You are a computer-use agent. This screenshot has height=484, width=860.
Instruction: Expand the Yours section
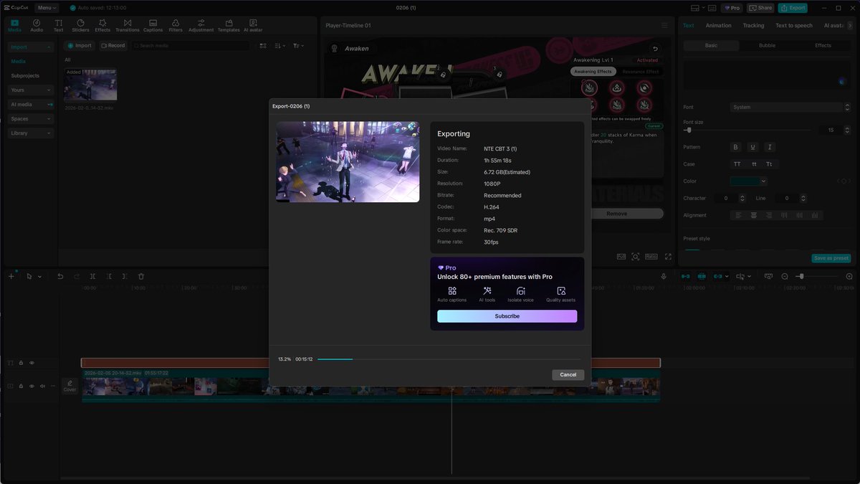[x=31, y=90]
